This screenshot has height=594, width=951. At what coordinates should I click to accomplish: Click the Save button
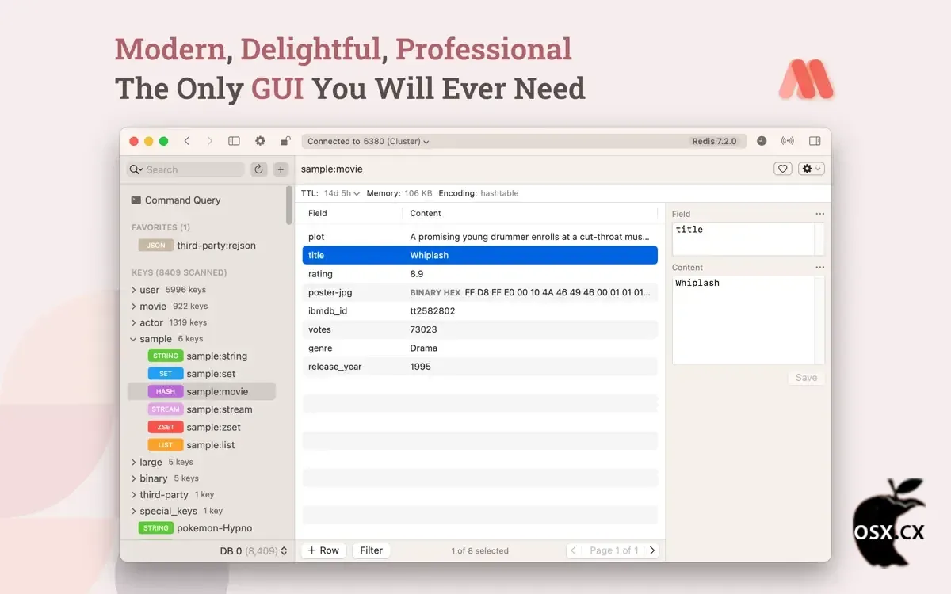coord(806,378)
